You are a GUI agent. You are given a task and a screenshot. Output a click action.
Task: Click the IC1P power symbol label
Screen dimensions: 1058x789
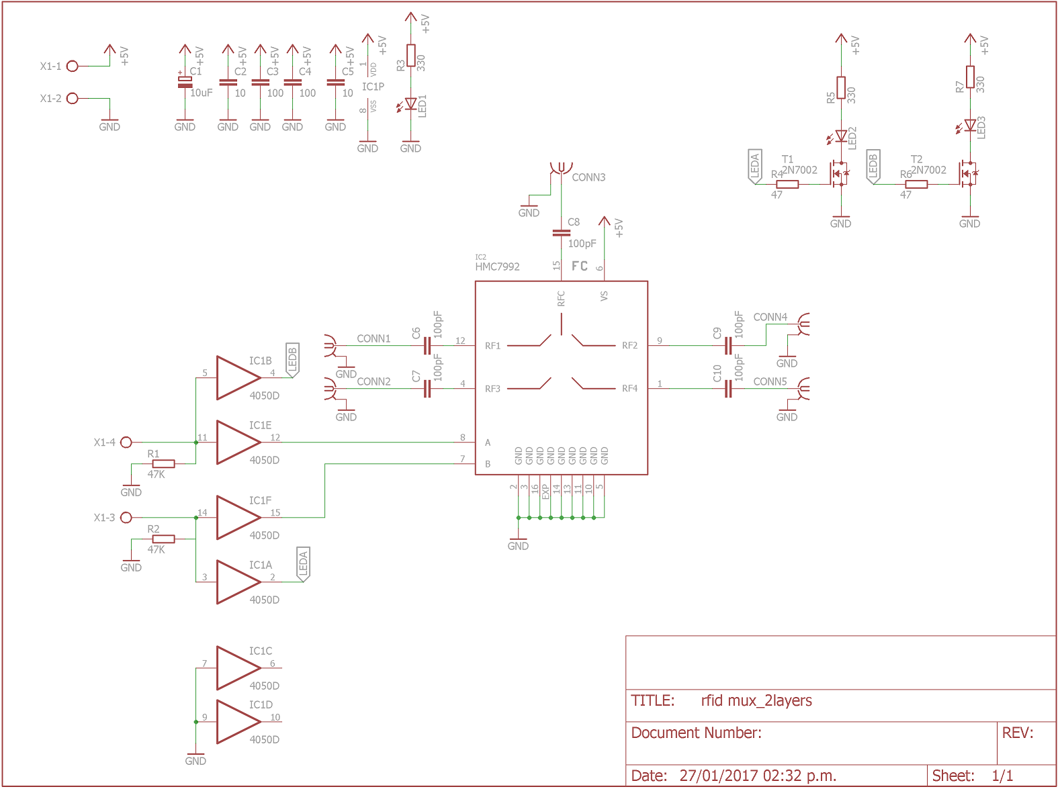(x=373, y=87)
